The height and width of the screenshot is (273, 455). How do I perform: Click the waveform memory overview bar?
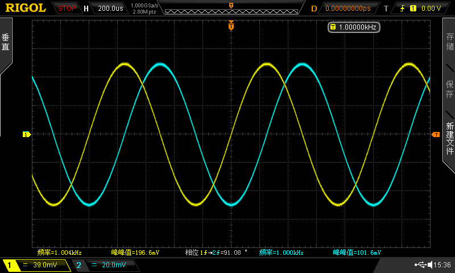tap(231, 11)
